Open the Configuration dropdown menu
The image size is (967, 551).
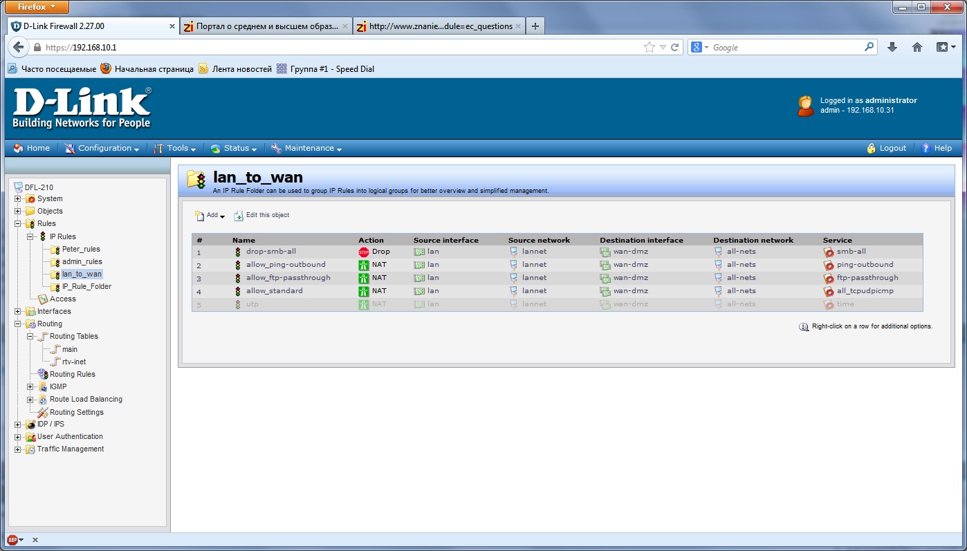pos(102,148)
